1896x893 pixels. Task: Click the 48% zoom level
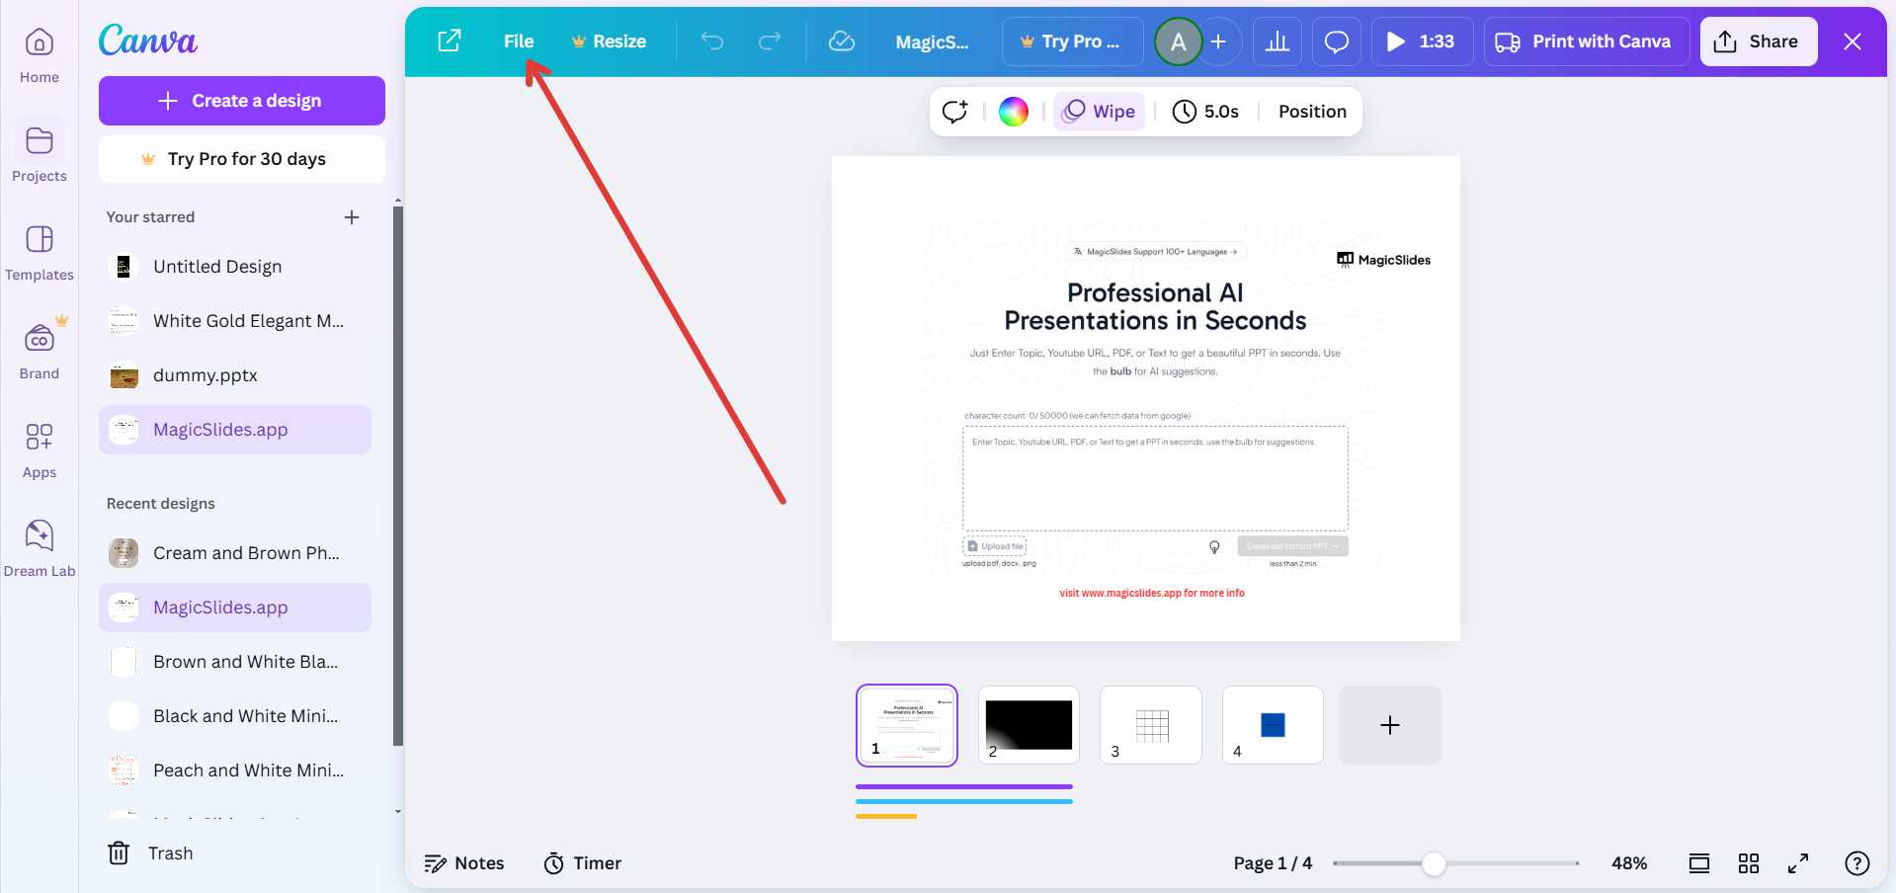pos(1629,863)
